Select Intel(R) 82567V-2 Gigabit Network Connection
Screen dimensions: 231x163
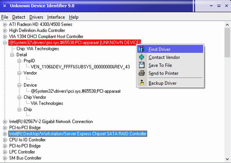point(51,122)
